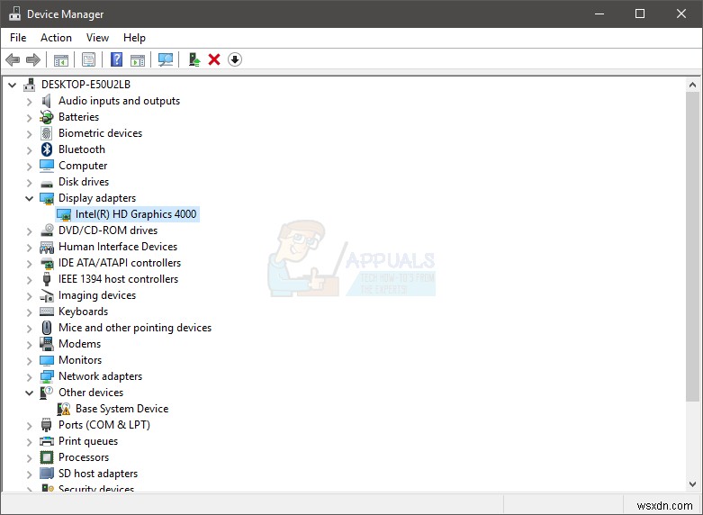Click the DVD/CD-ROM drives disc icon
Image resolution: width=703 pixels, height=515 pixels.
[x=47, y=230]
